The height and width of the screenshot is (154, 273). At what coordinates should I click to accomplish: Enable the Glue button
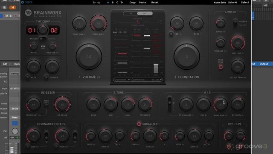27,77
